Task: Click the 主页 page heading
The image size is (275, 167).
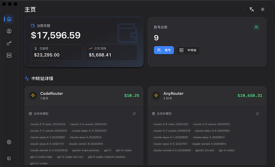Action: (30, 10)
